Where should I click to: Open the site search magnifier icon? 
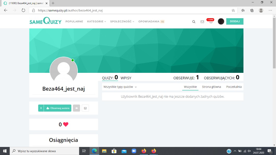click(x=194, y=22)
